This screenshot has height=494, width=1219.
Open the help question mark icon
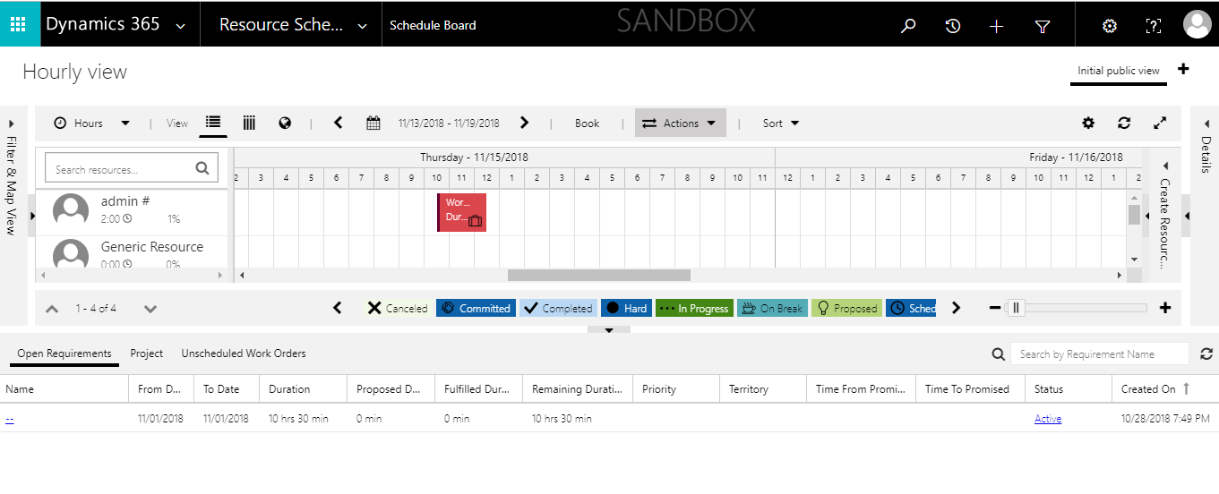[x=1154, y=26]
